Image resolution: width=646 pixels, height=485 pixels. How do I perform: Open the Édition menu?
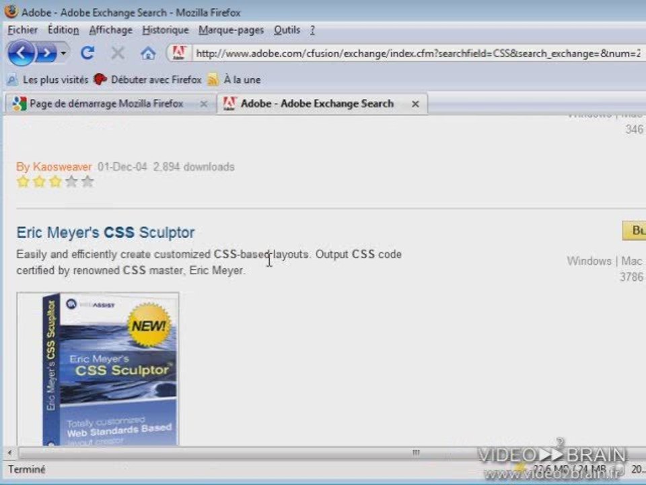coord(63,30)
